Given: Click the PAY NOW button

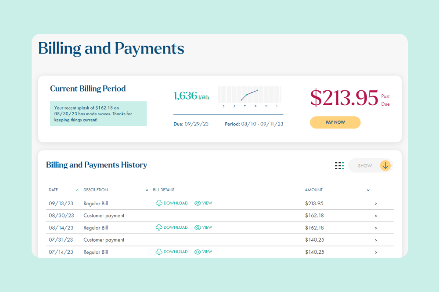Looking at the screenshot, I should (x=335, y=122).
